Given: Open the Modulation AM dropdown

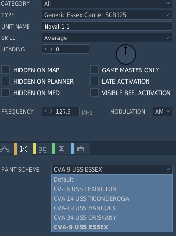Looking at the screenshot, I should [x=162, y=111].
